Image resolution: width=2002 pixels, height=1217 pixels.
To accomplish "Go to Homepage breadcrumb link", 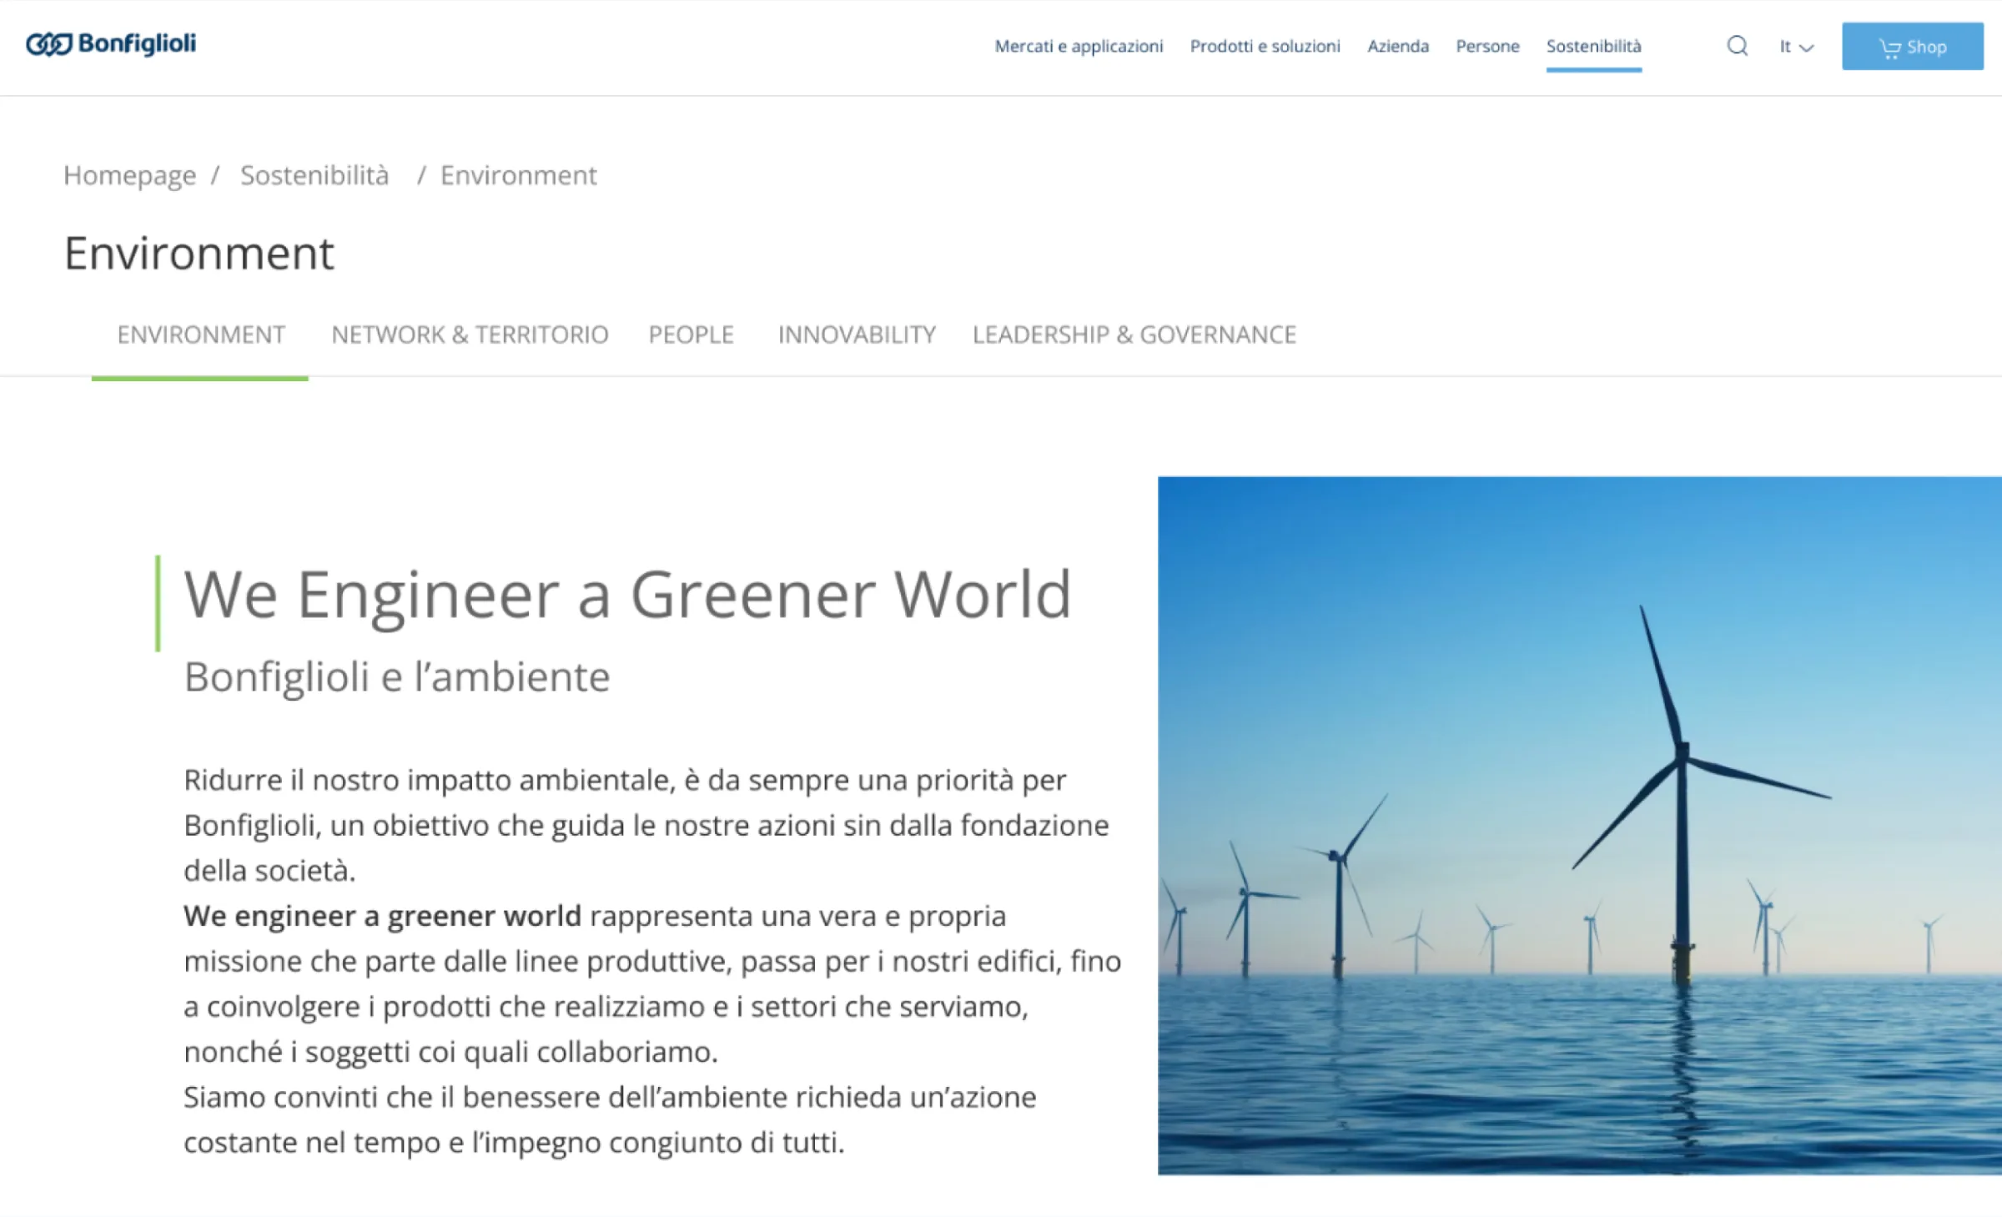I will [x=129, y=175].
